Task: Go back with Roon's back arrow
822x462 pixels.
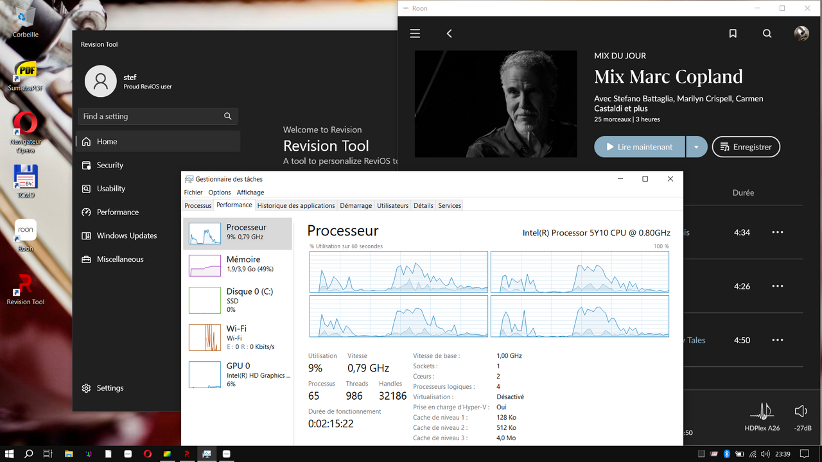Action: 449,33
